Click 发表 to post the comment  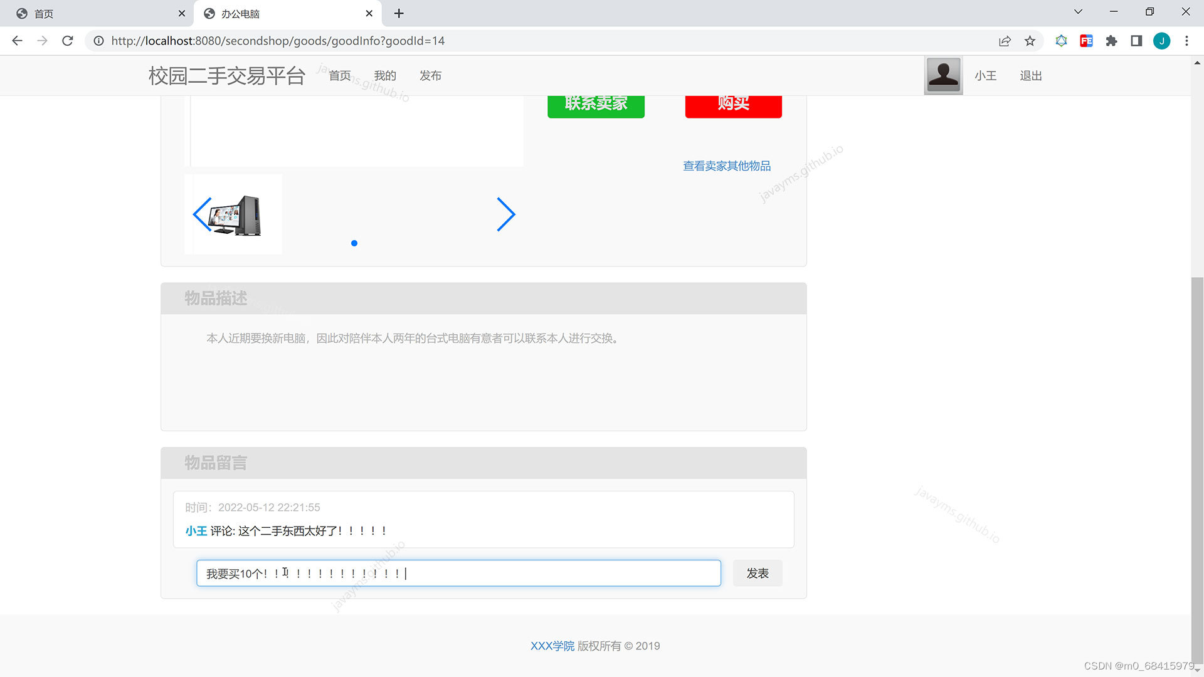[758, 573]
